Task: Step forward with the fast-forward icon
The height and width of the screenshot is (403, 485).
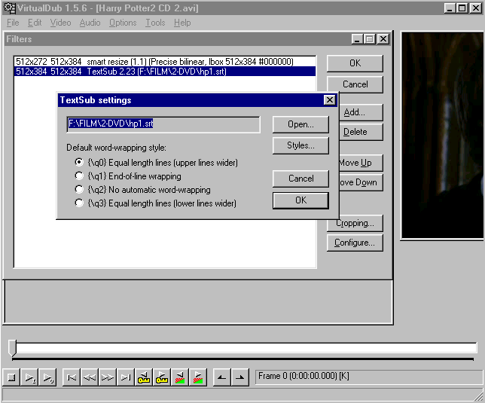Action: [108, 377]
